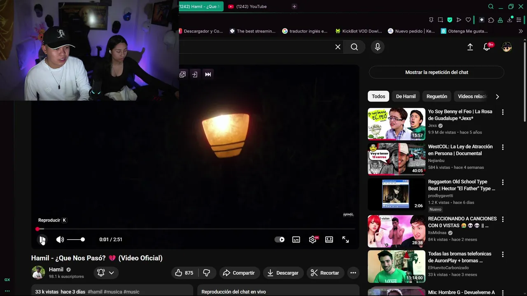Open options for Yo Soy Benny el Feo video

[503, 112]
